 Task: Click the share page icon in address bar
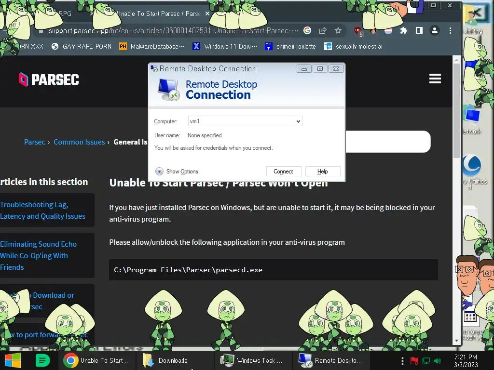(x=323, y=30)
